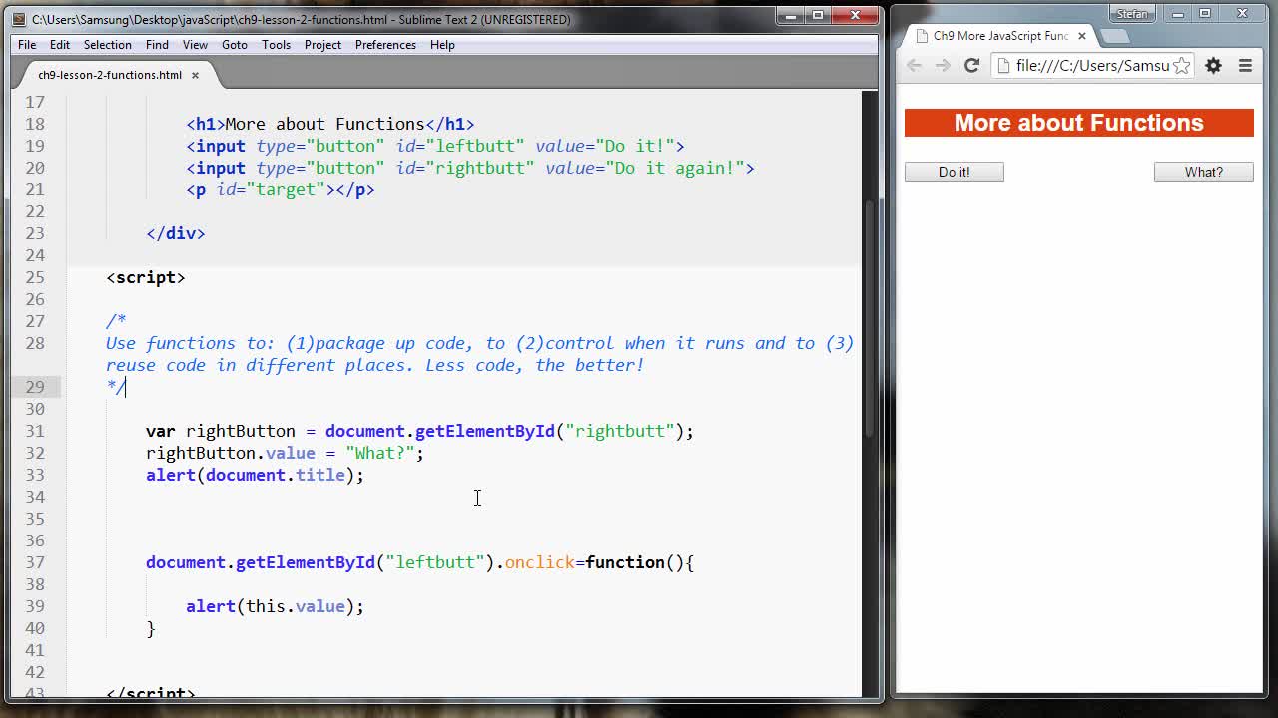This screenshot has width=1278, height=718.
Task: Maximize the Sublime Text window
Action: (x=818, y=15)
